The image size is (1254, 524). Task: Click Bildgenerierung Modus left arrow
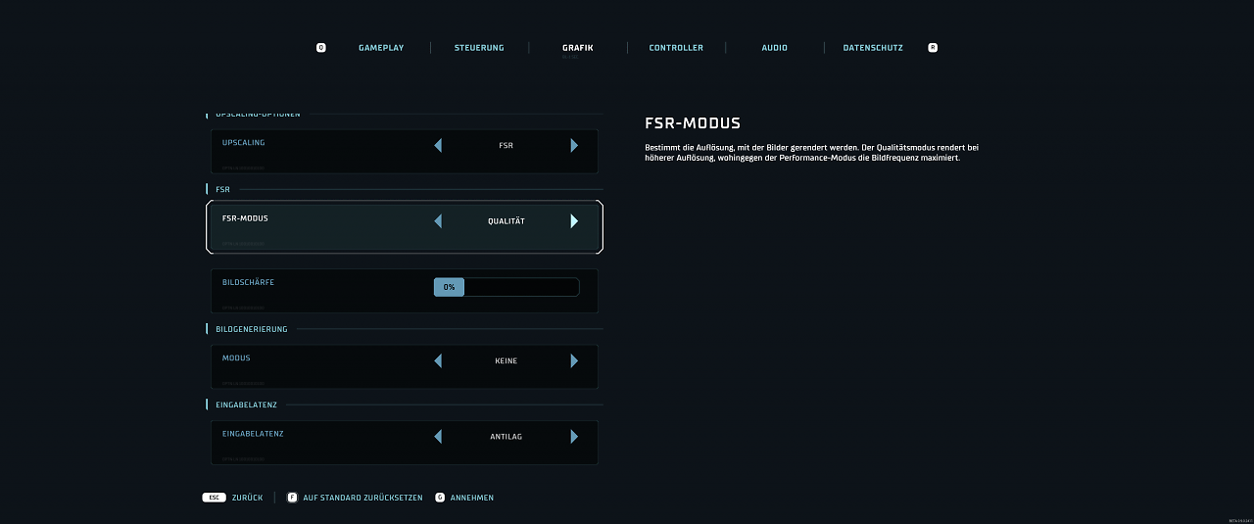438,360
